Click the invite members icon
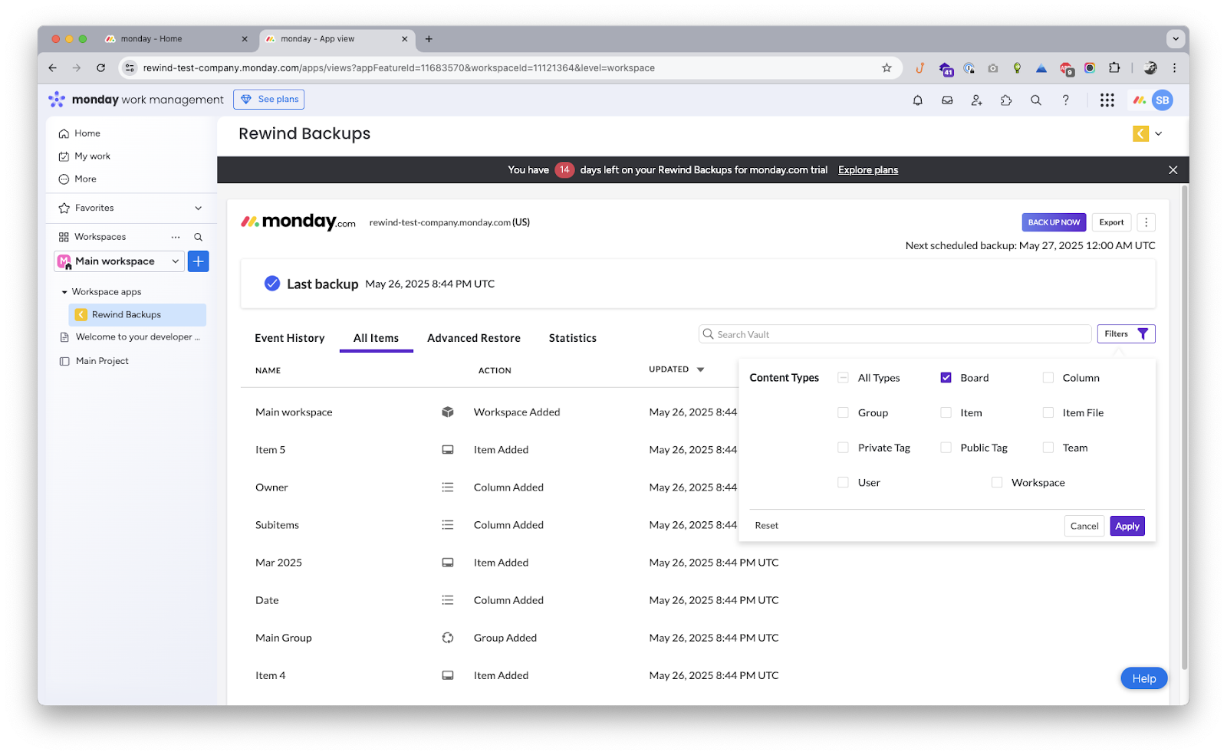 click(x=976, y=100)
